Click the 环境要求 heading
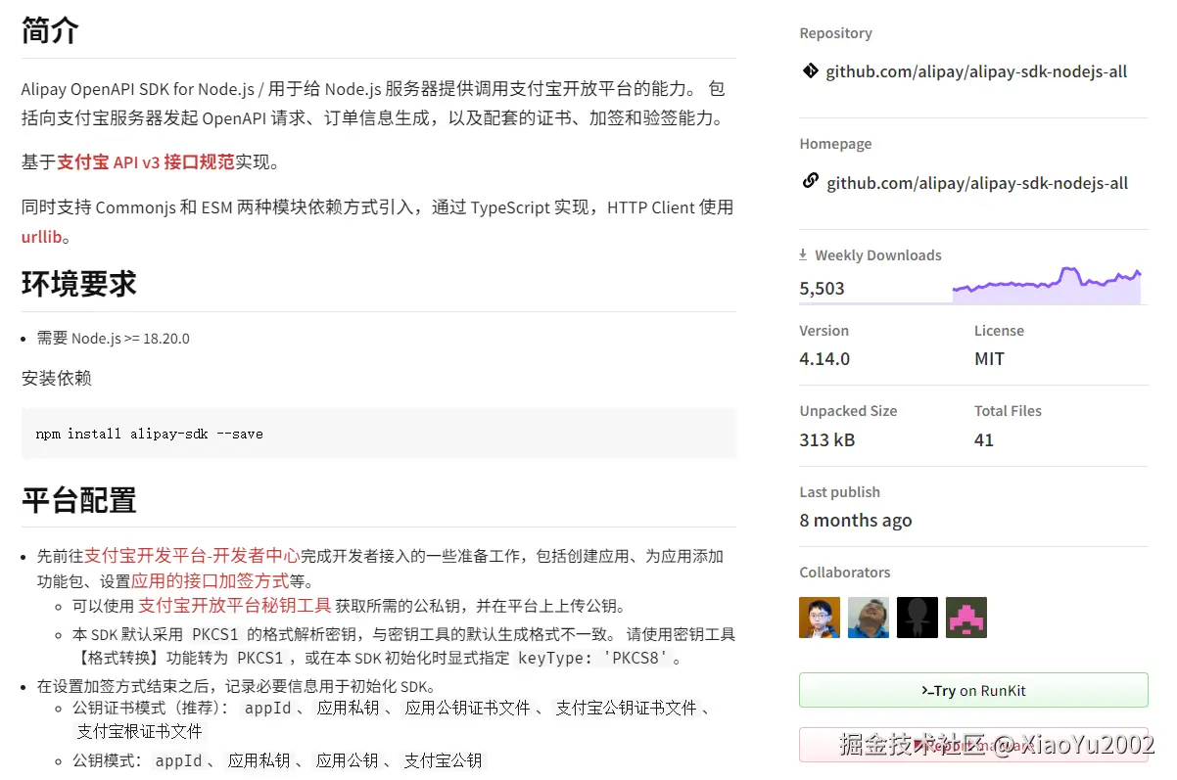The image size is (1177, 780). coord(79,284)
